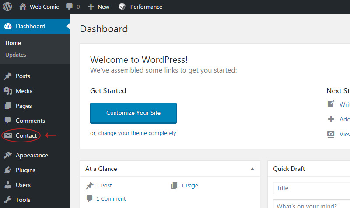Follow the change your theme completely link
This screenshot has height=208, width=350.
pyautogui.click(x=137, y=133)
